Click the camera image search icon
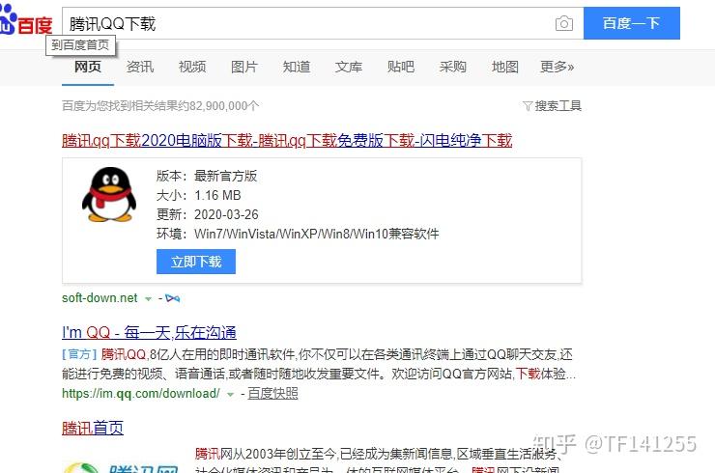The height and width of the screenshot is (473, 715). click(564, 23)
